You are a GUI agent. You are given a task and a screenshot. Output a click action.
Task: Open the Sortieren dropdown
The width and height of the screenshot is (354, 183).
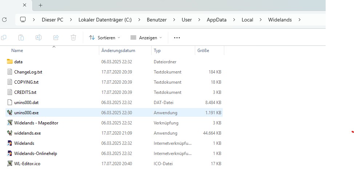pos(105,38)
